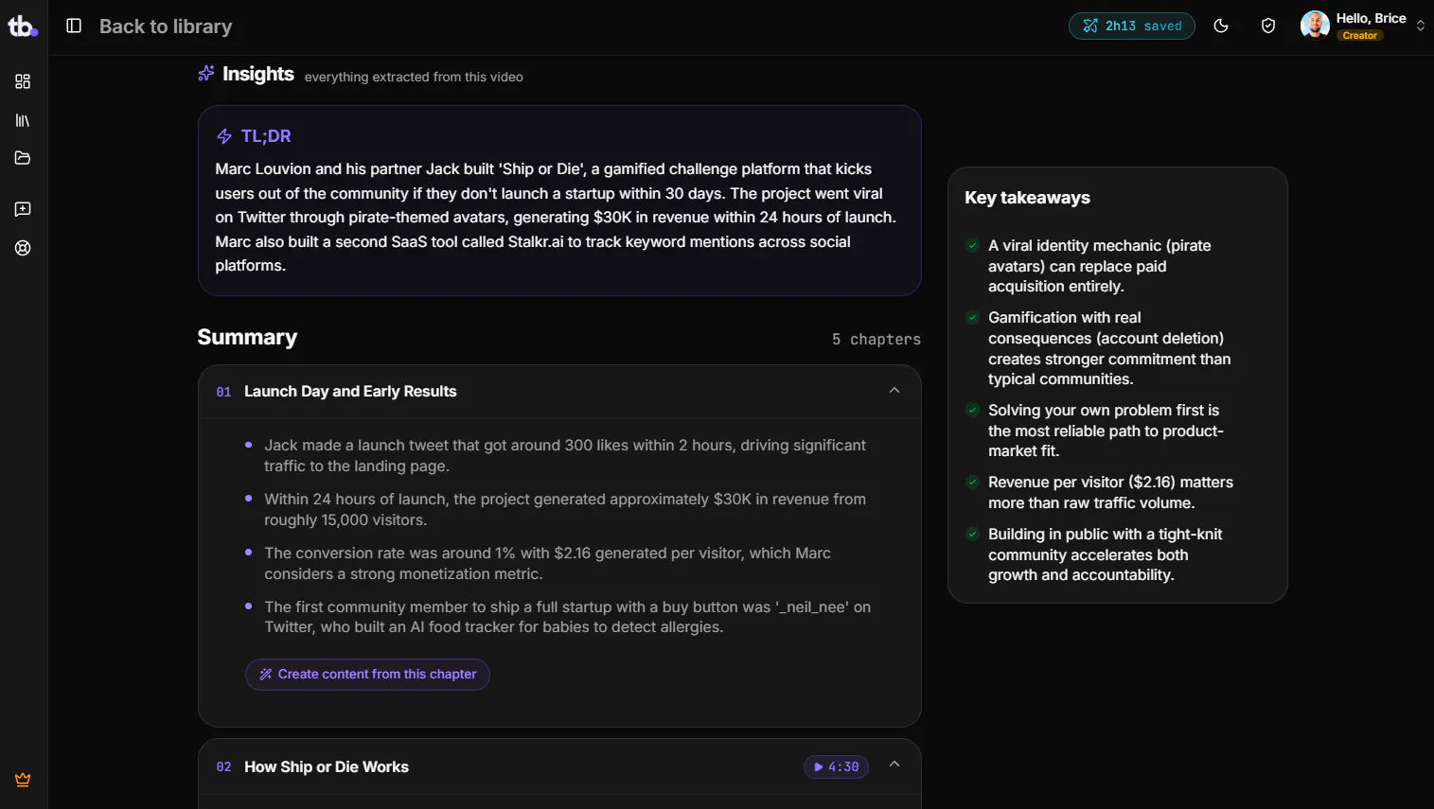This screenshot has width=1434, height=809.
Task: Open the library books icon in sidebar
Action: point(23,120)
